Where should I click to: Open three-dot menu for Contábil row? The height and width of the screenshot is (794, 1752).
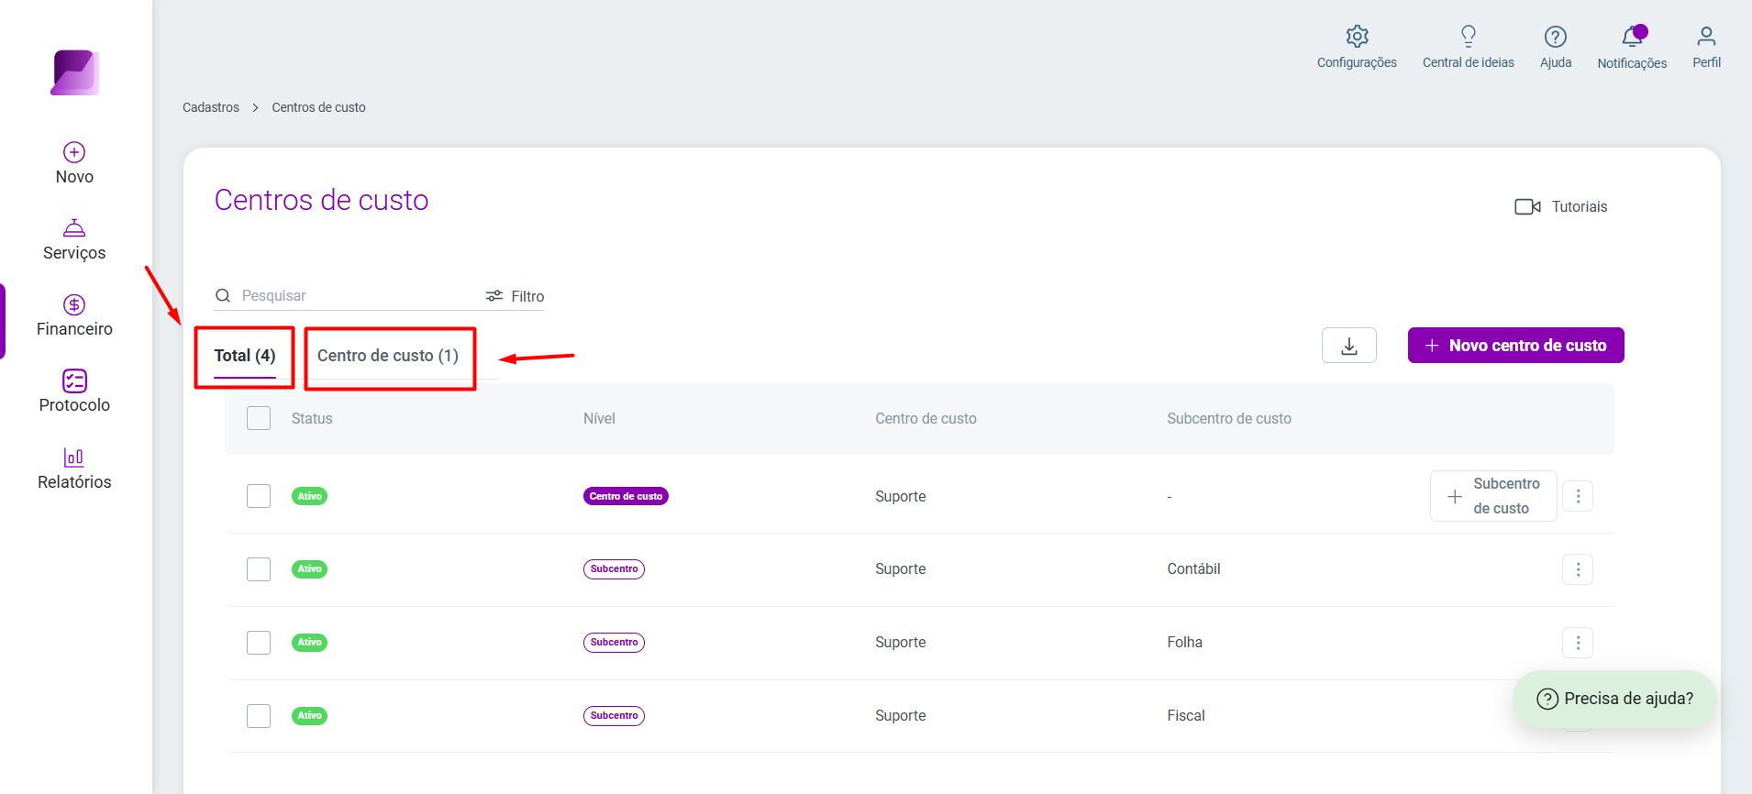point(1577,569)
